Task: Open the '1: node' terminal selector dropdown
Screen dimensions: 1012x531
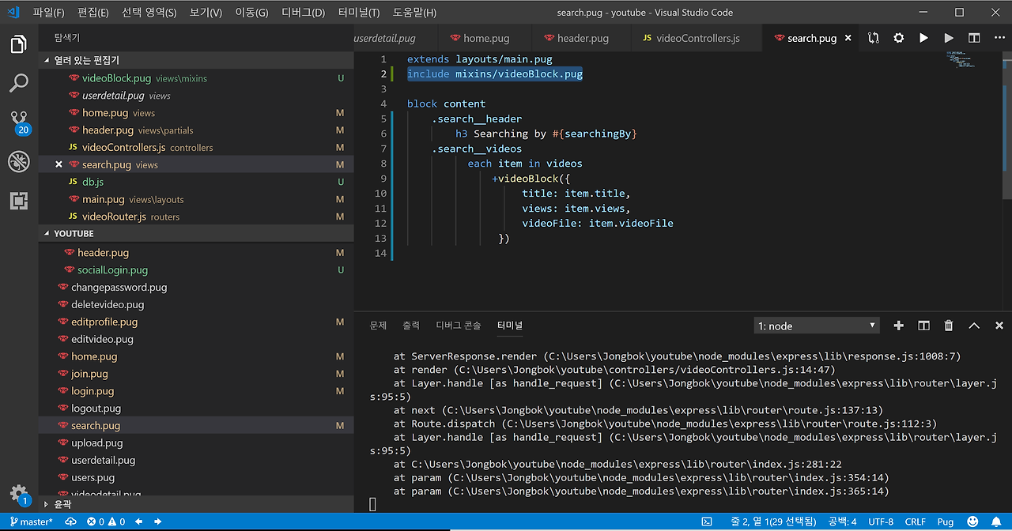Action: pyautogui.click(x=817, y=326)
